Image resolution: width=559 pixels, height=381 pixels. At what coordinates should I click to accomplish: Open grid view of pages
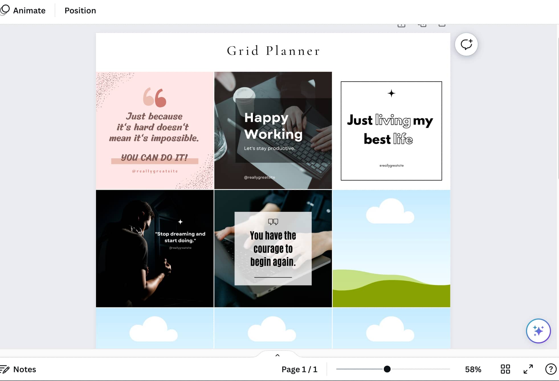click(505, 369)
